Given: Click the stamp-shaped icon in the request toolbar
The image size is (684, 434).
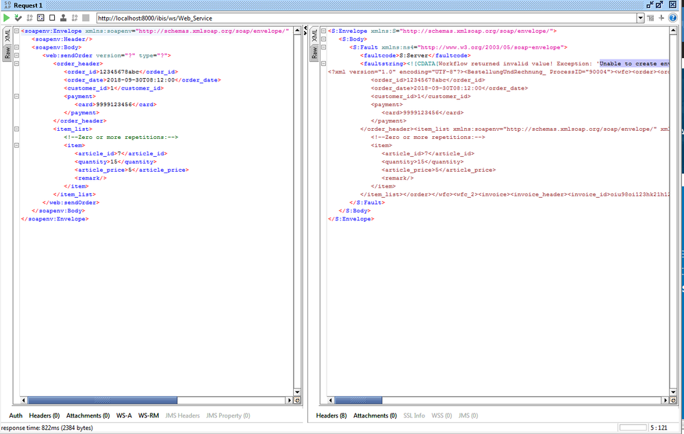Looking at the screenshot, I should (63, 17).
